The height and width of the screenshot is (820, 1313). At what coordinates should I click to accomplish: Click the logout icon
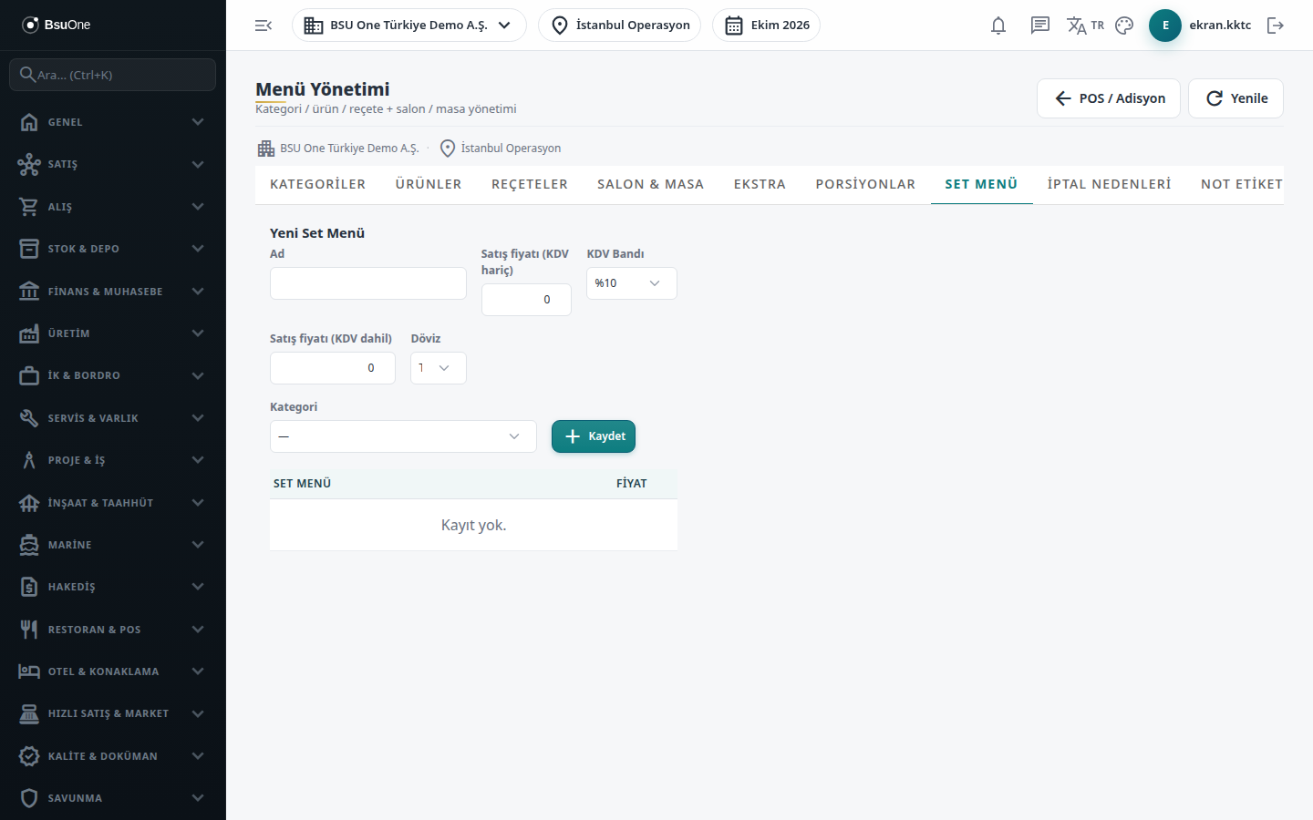pyautogui.click(x=1276, y=26)
